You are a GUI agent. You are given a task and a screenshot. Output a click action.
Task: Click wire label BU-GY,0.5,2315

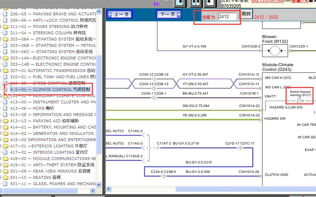tap(199, 162)
